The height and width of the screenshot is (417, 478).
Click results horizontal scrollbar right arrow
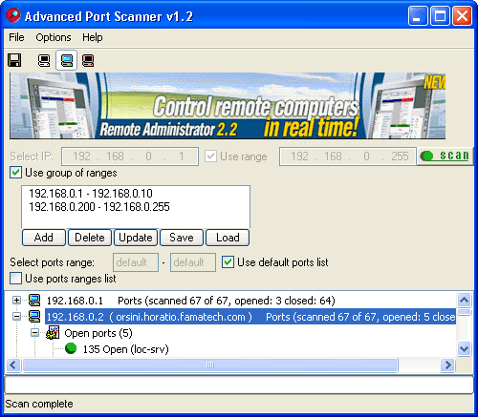tap(448, 365)
